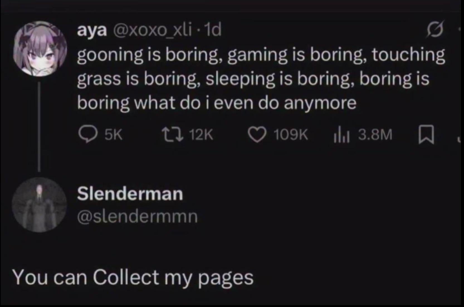464x307 pixels.
Task: Bookmark aya's tweet with the bookmark icon
Action: (426, 135)
